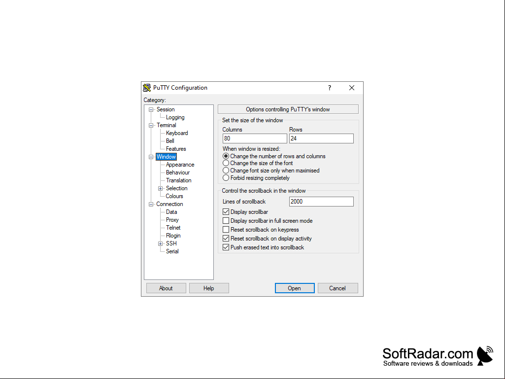
Task: Click the PuTTY icon in title bar
Action: 147,88
